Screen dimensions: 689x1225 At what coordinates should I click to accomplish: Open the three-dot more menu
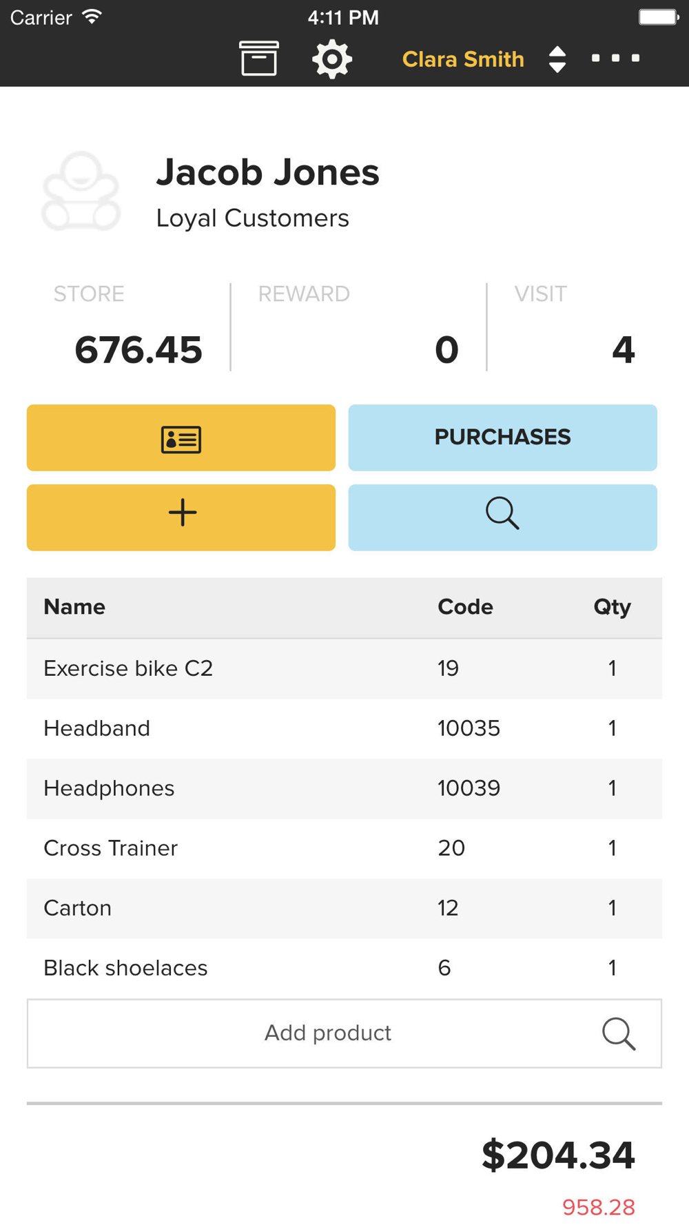[615, 59]
